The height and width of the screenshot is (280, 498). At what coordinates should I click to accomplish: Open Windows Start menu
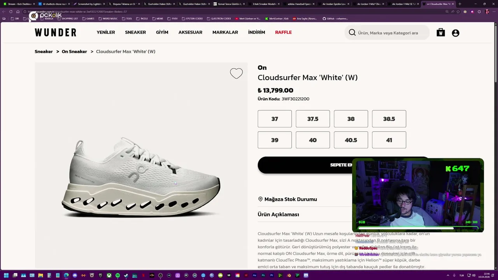6,275
